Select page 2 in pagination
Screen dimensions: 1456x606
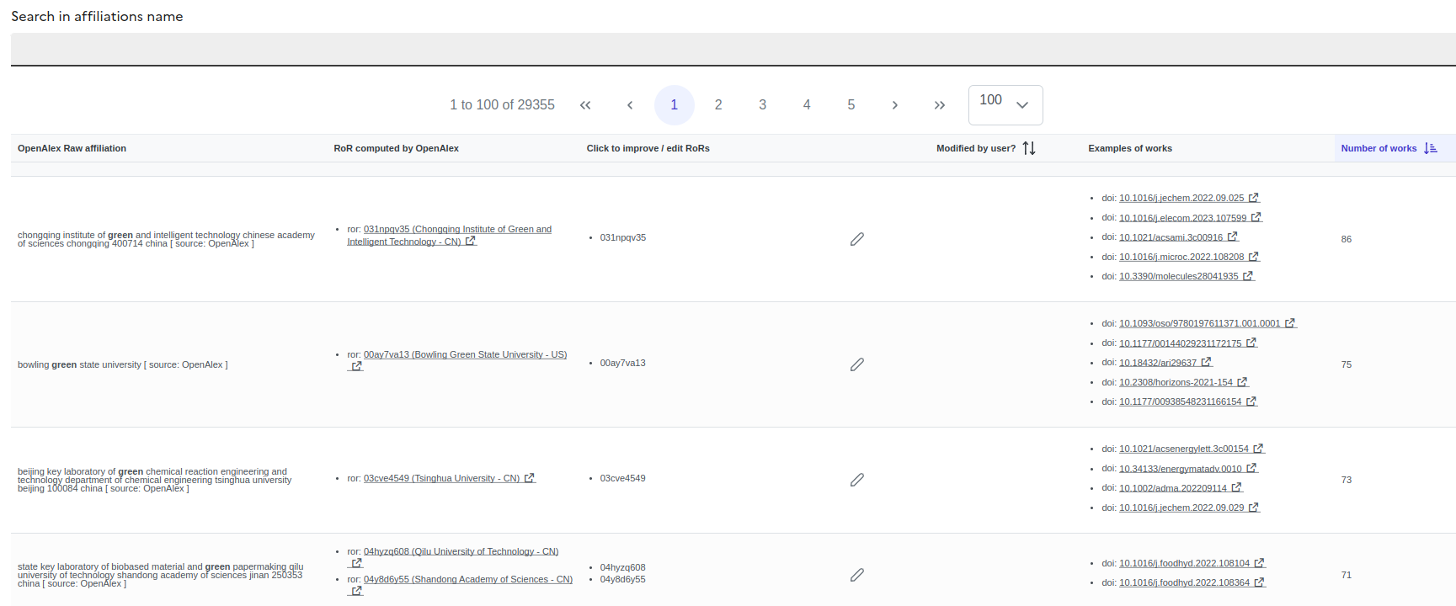point(718,105)
